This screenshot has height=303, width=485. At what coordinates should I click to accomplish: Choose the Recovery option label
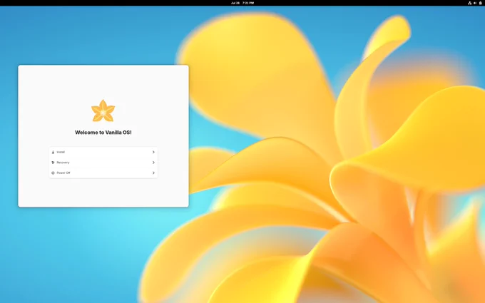coord(63,163)
